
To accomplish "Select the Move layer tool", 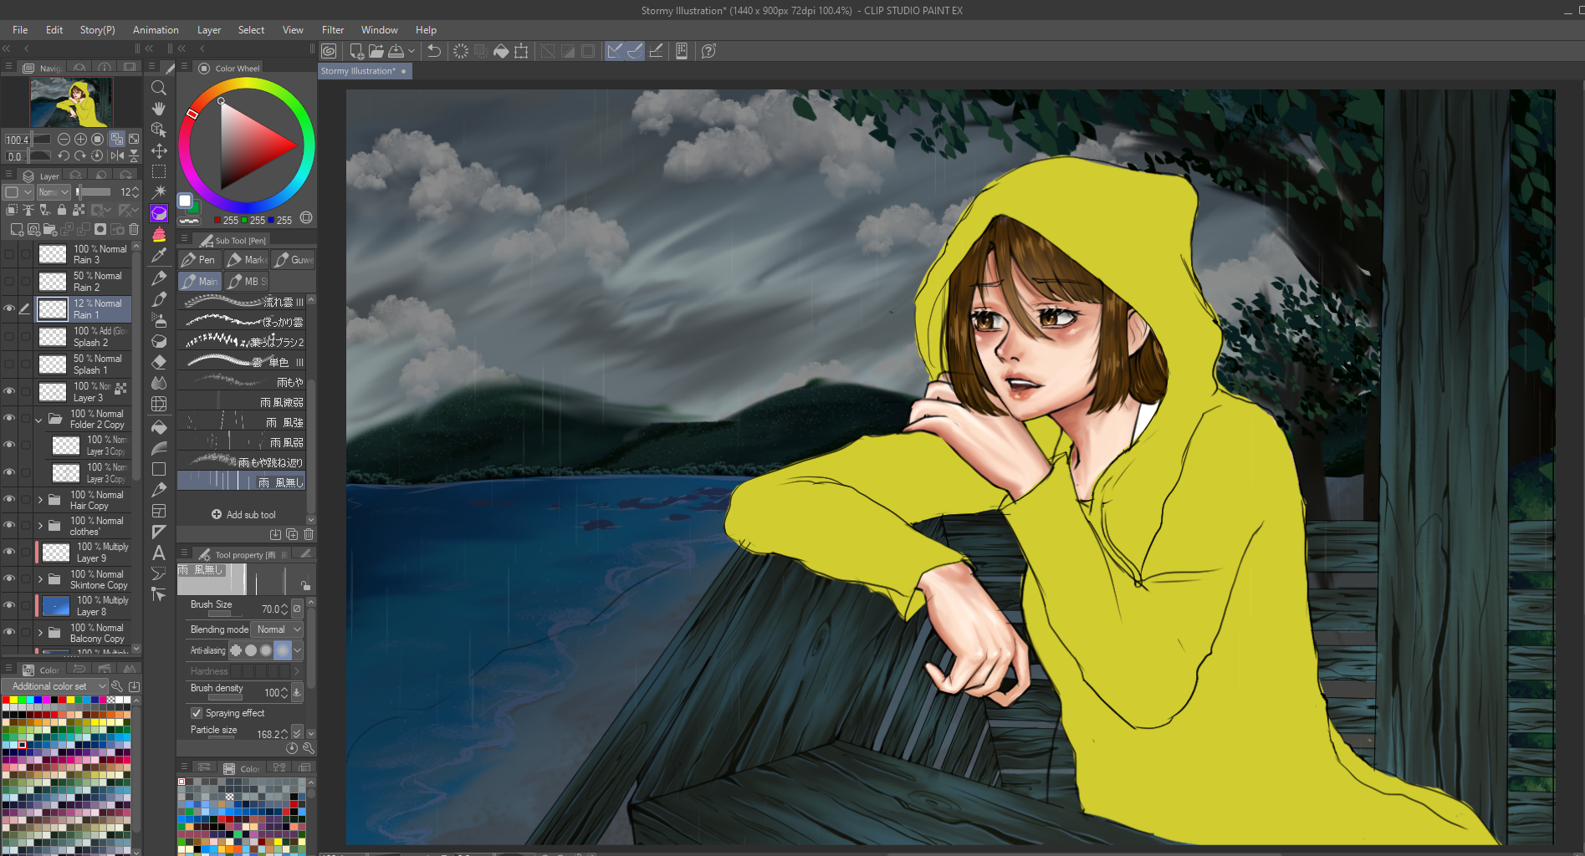I will point(159,151).
